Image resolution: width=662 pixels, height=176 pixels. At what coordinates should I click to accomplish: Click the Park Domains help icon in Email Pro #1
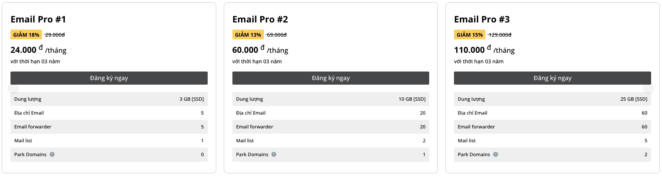(52, 154)
